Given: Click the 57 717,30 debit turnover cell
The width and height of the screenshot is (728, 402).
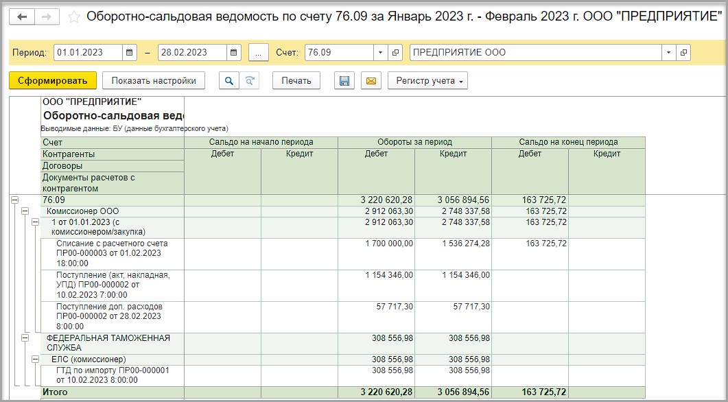Looking at the screenshot, I should [376, 316].
